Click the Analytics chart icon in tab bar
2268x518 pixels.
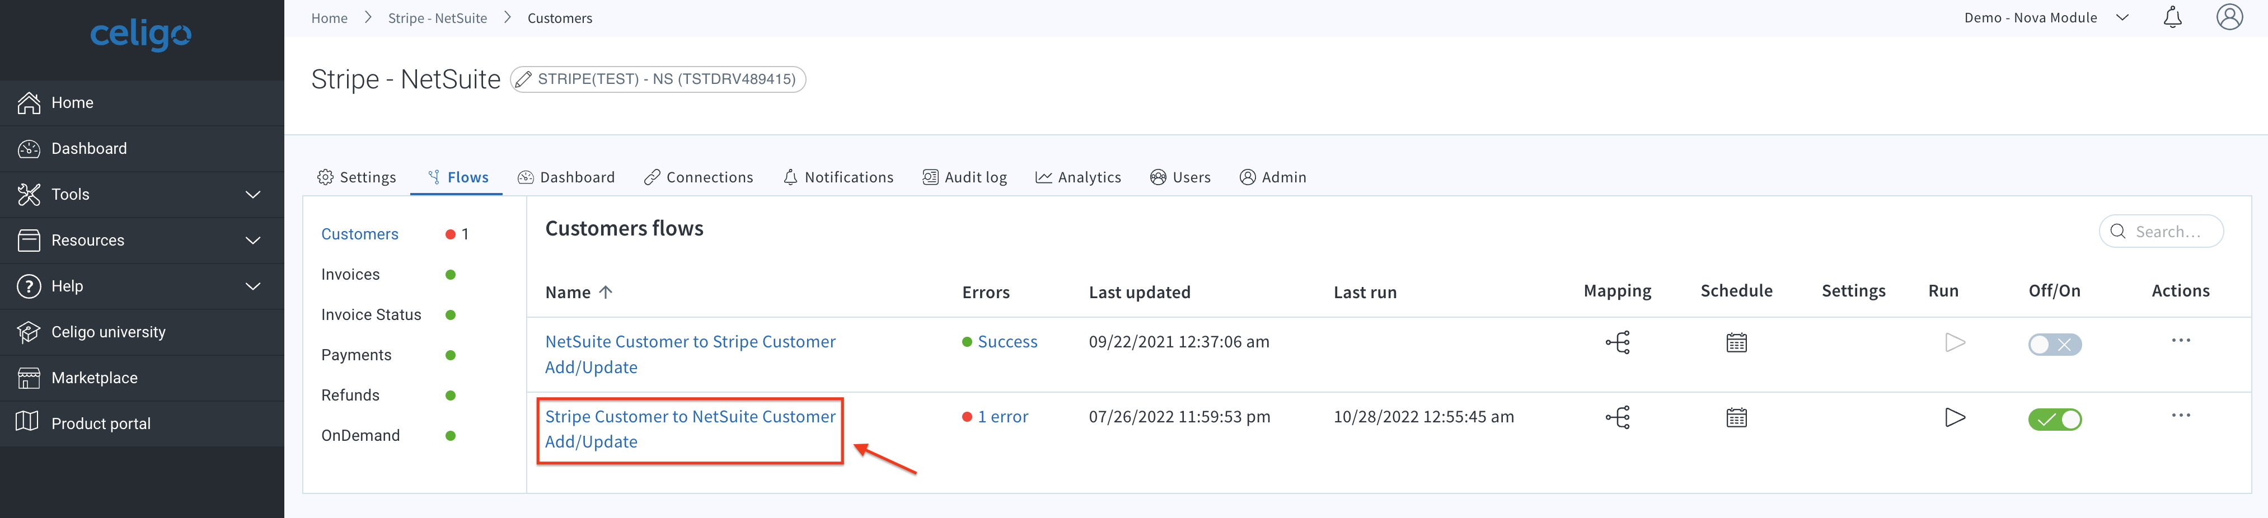1043,177
